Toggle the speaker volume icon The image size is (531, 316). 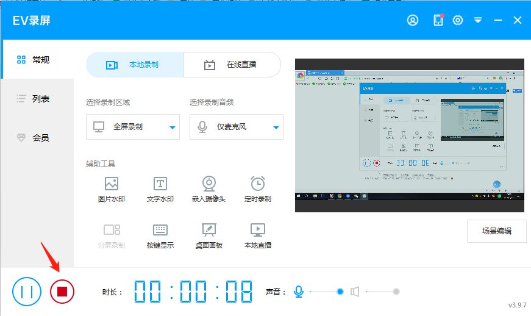[355, 292]
